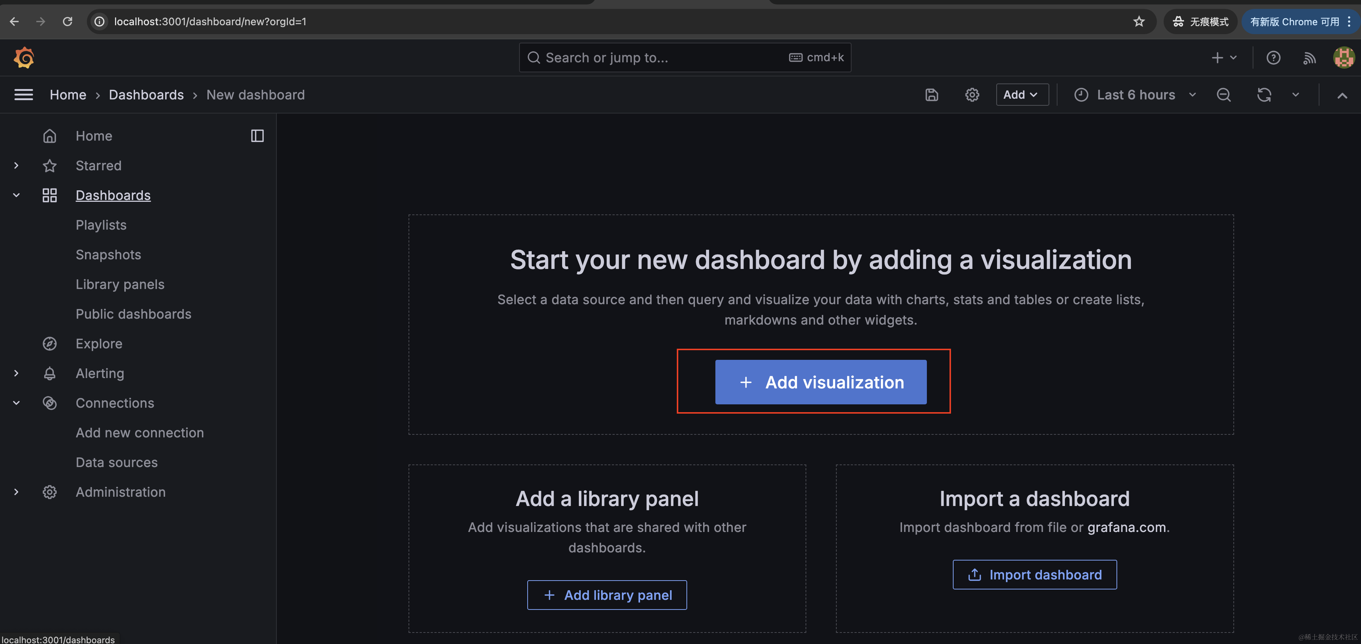Screen dimensions: 1361x644
Task: Click the Grafana logo icon
Action: point(24,57)
